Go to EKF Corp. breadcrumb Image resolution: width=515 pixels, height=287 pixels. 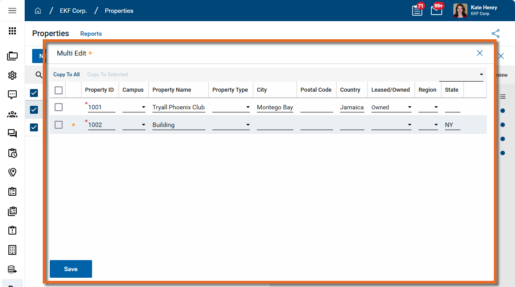(72, 11)
